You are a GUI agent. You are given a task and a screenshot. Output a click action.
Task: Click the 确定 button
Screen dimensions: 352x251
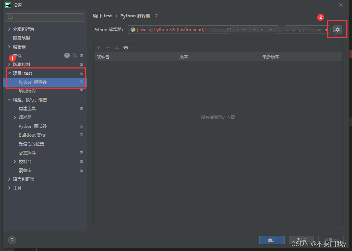tap(272, 240)
